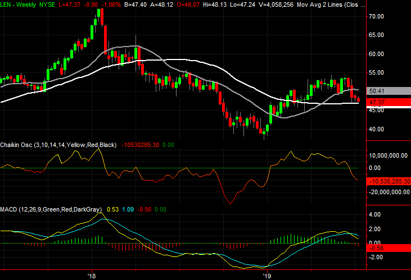Click the 70.00 price axis label
The width and height of the screenshot is (411, 280).
coord(376,17)
